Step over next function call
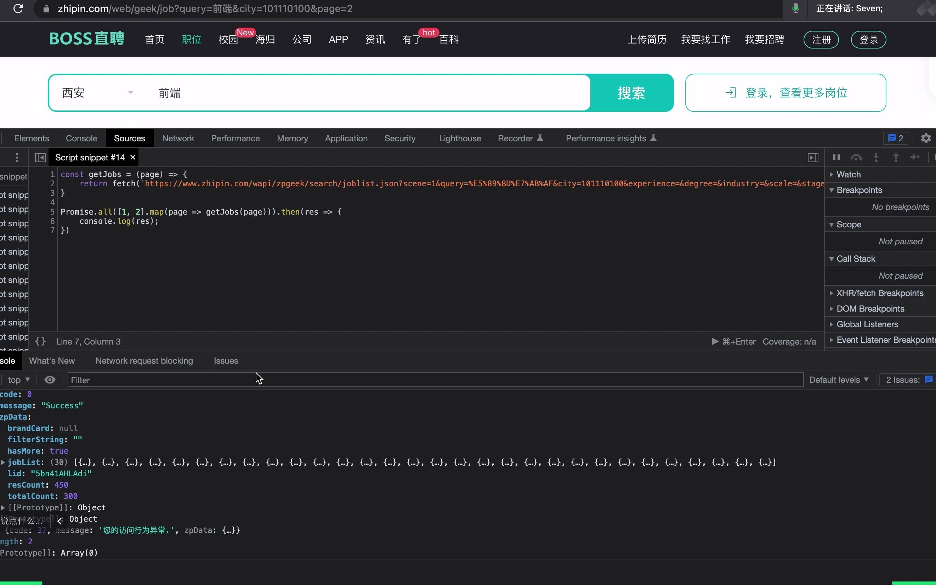Screen dimensions: 936x585 pyautogui.click(x=856, y=157)
